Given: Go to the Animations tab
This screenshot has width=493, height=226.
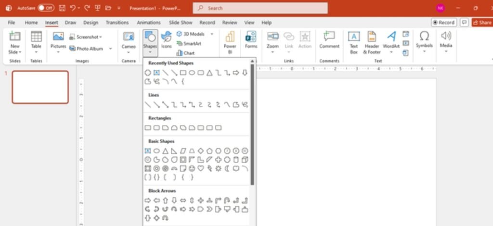Looking at the screenshot, I should [x=149, y=23].
